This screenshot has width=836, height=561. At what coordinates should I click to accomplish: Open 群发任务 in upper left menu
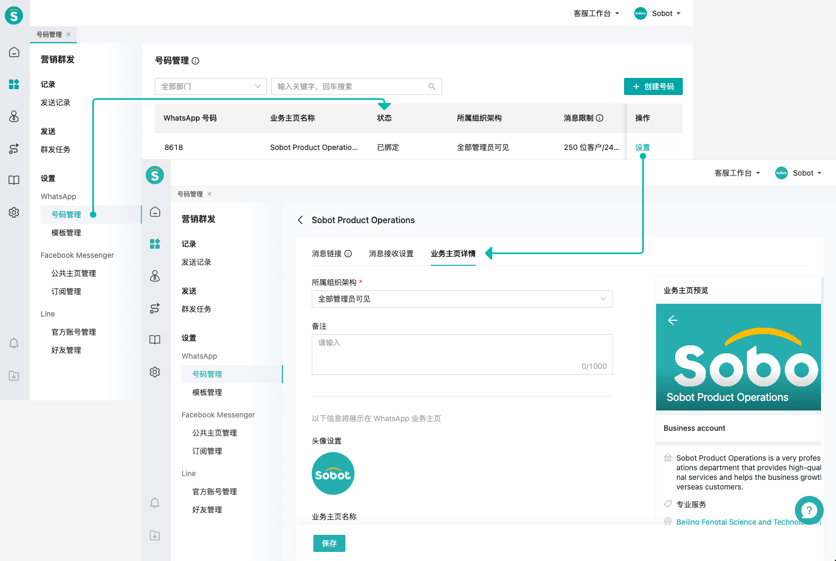(x=56, y=149)
